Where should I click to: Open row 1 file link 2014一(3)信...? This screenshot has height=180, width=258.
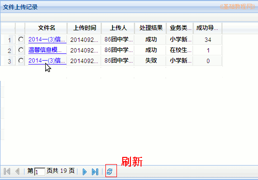[x=47, y=39]
